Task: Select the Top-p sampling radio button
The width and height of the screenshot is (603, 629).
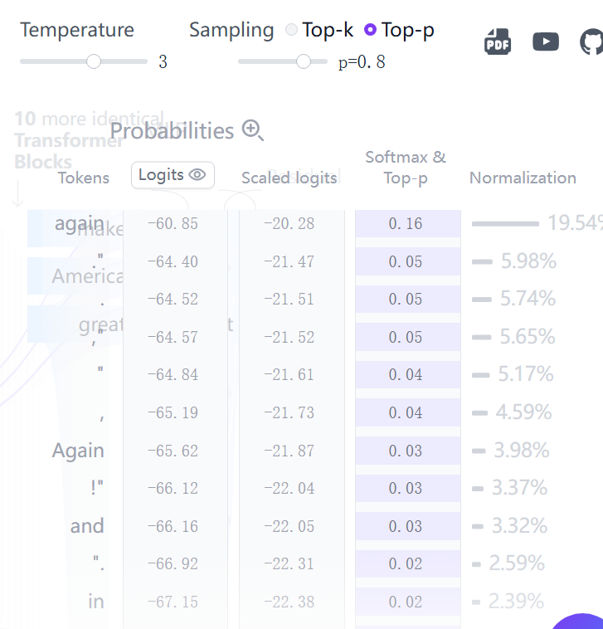Action: 370,30
